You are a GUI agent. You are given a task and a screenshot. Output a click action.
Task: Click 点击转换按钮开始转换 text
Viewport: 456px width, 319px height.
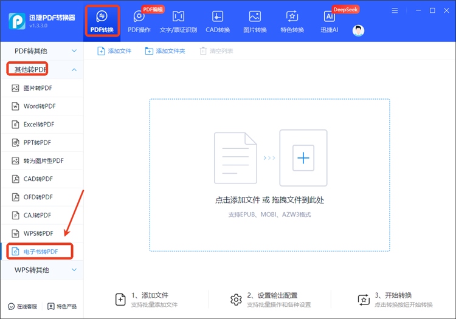(404, 305)
